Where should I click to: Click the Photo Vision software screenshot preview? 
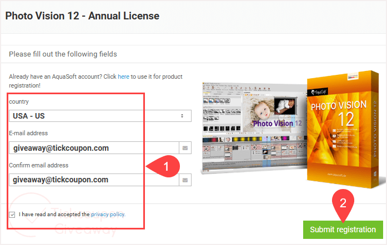[x=254, y=128]
